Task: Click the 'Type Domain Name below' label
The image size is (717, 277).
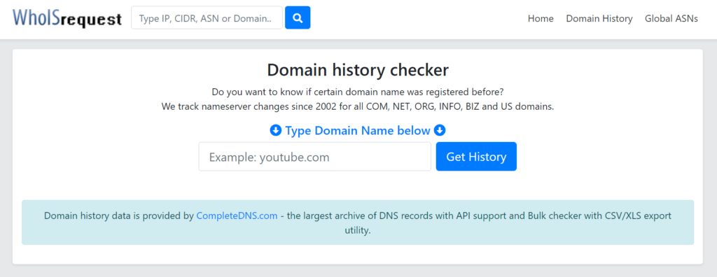Action: (358, 131)
